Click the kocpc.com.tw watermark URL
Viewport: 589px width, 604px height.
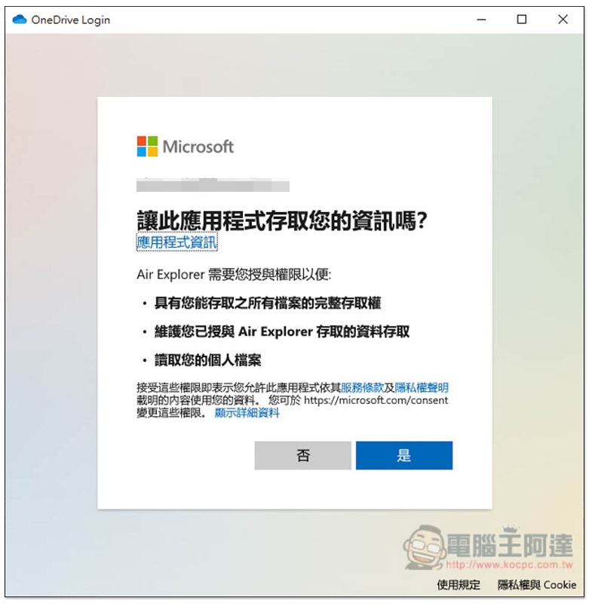[x=510, y=565]
